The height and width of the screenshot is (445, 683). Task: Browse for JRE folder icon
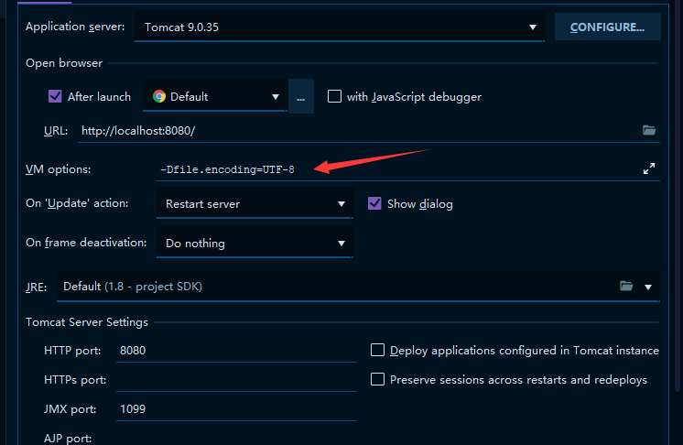click(626, 286)
